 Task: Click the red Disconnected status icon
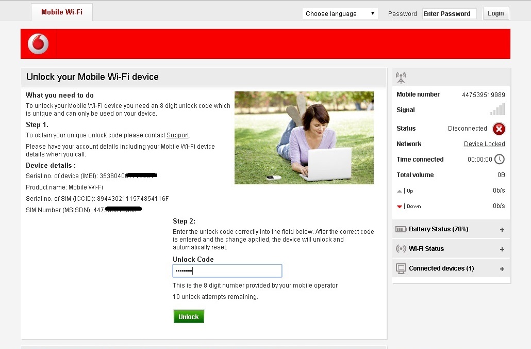498,129
